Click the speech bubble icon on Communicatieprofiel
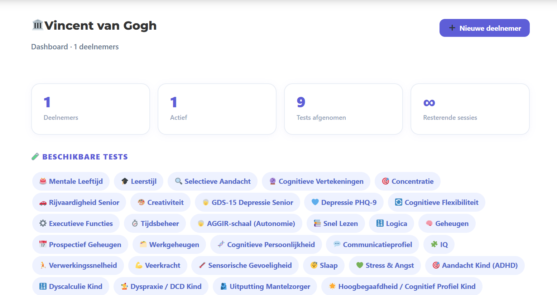This screenshot has height=295, width=557. (337, 244)
